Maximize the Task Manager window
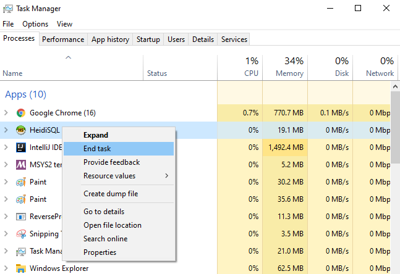 (x=358, y=9)
